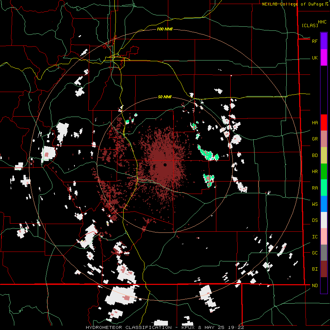
Task: Click the GR legend label
Action: 315,139
